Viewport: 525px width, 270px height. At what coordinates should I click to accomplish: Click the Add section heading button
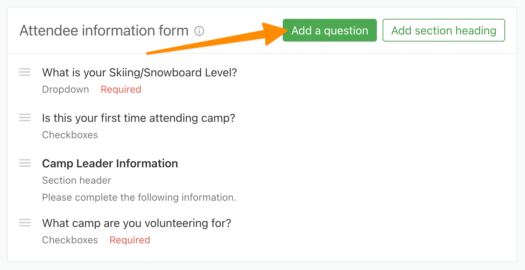coord(444,31)
